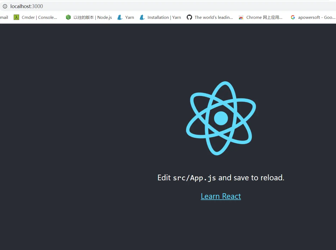Click the Google G bookmark icon
This screenshot has width=336, height=250.
coord(293,17)
